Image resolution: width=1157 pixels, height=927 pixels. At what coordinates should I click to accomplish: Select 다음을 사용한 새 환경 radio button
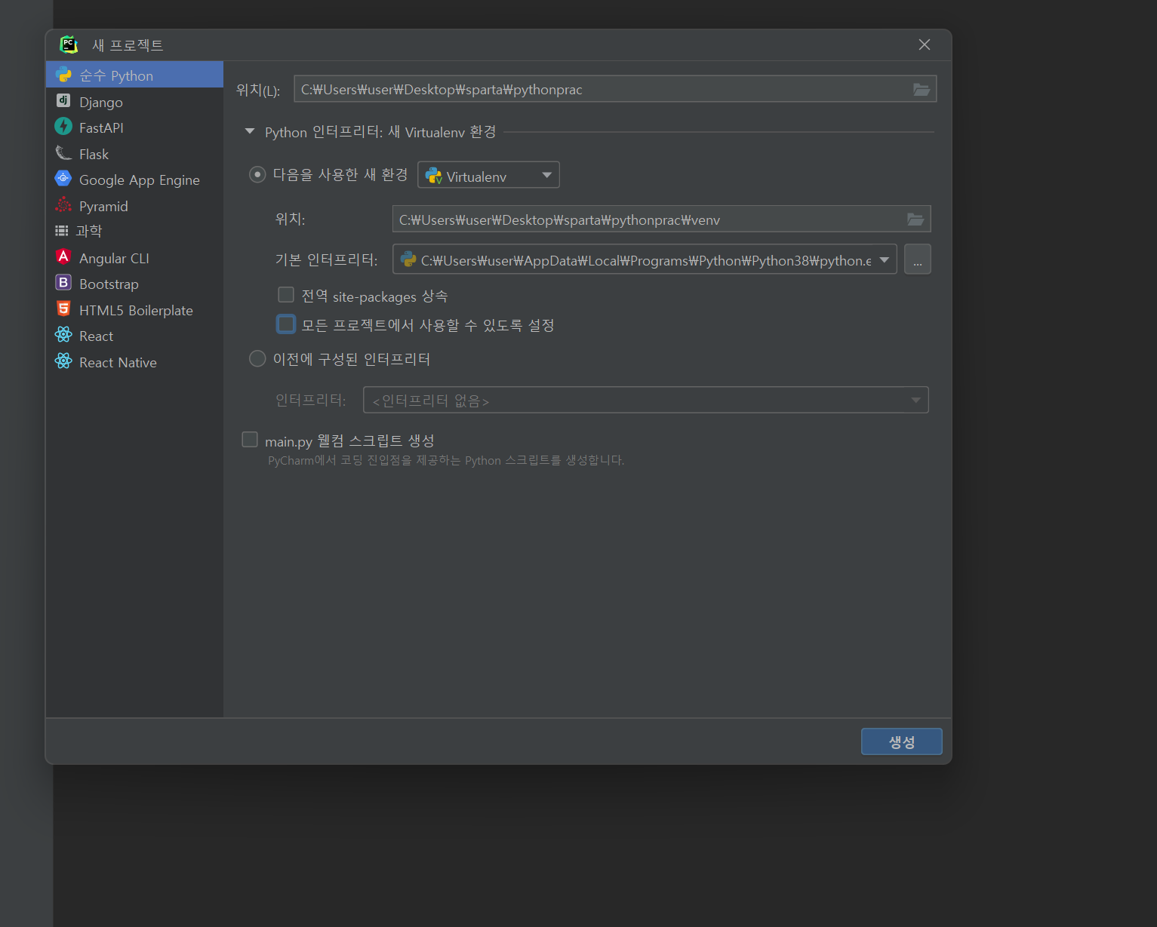coord(257,175)
